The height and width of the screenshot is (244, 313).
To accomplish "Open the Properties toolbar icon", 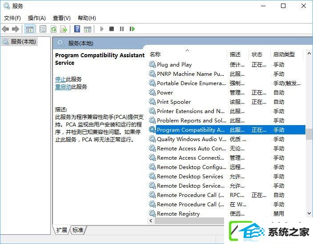I will 43,29.
